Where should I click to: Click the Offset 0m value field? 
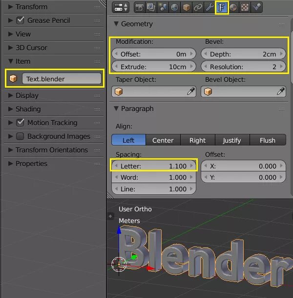pos(154,54)
